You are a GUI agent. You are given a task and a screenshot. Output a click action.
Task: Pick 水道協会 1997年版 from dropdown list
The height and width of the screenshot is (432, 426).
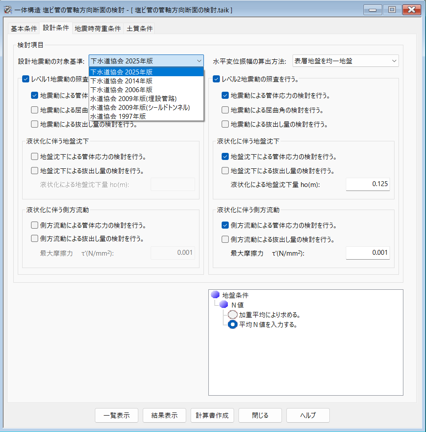point(118,116)
